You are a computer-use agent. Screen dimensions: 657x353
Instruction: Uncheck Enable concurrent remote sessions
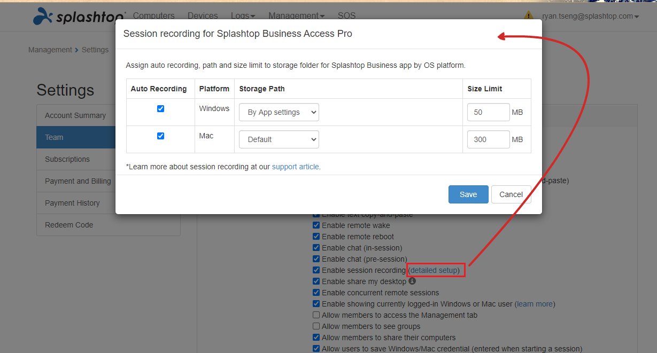[x=316, y=293]
